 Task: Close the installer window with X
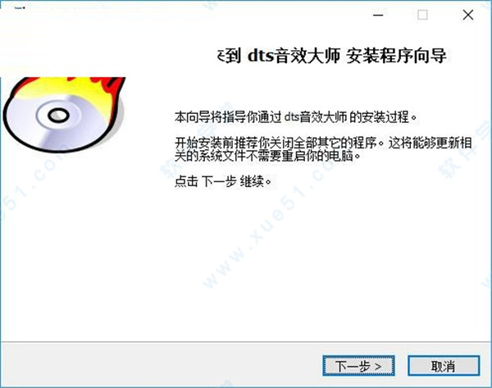pyautogui.click(x=468, y=15)
